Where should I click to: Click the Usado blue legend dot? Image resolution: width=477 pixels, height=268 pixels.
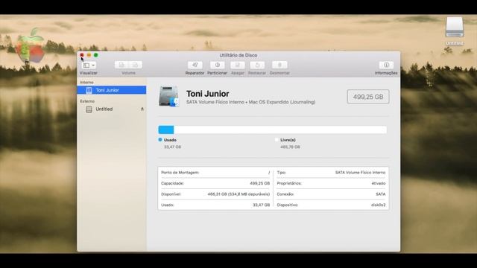[160, 140]
